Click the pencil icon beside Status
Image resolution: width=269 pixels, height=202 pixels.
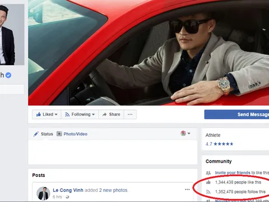tap(36, 134)
